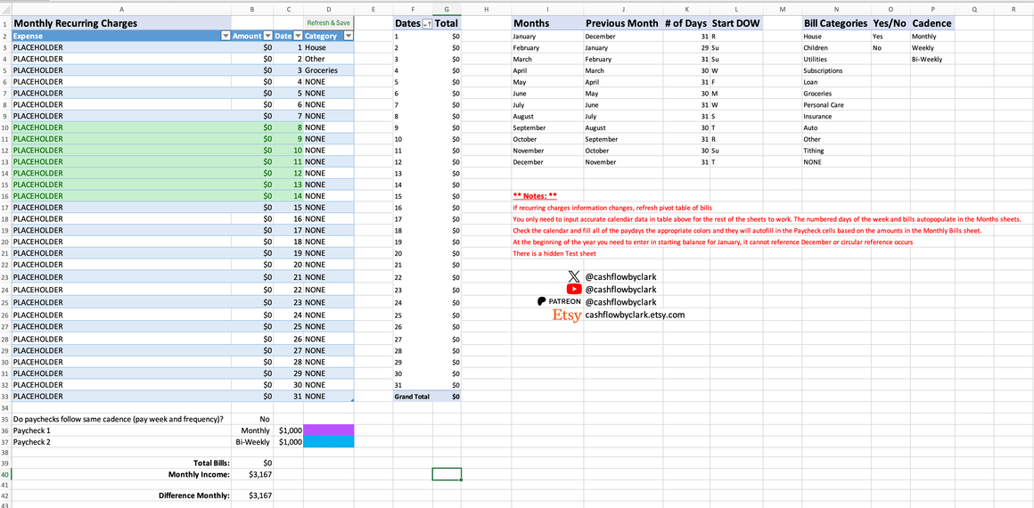Select the 'Other' category cell in row 4
Image resolution: width=1034 pixels, height=508 pixels.
(x=328, y=59)
